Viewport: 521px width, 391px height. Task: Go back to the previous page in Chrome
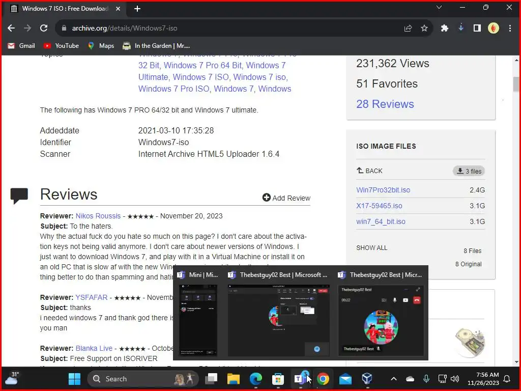pyautogui.click(x=11, y=29)
